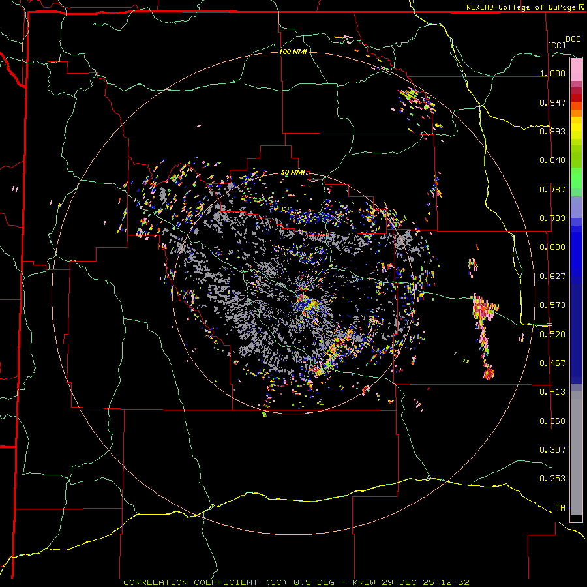This screenshot has height=587, width=587.
Task: Select the 1.000 value on the scale
Action: [x=552, y=73]
